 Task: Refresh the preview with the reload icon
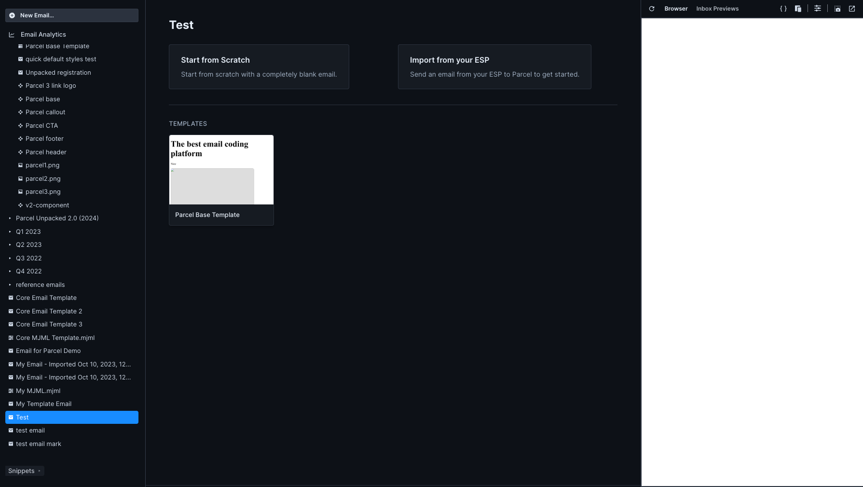[652, 9]
